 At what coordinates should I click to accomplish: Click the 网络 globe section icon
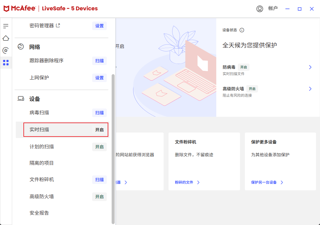pyautogui.click(x=21, y=47)
